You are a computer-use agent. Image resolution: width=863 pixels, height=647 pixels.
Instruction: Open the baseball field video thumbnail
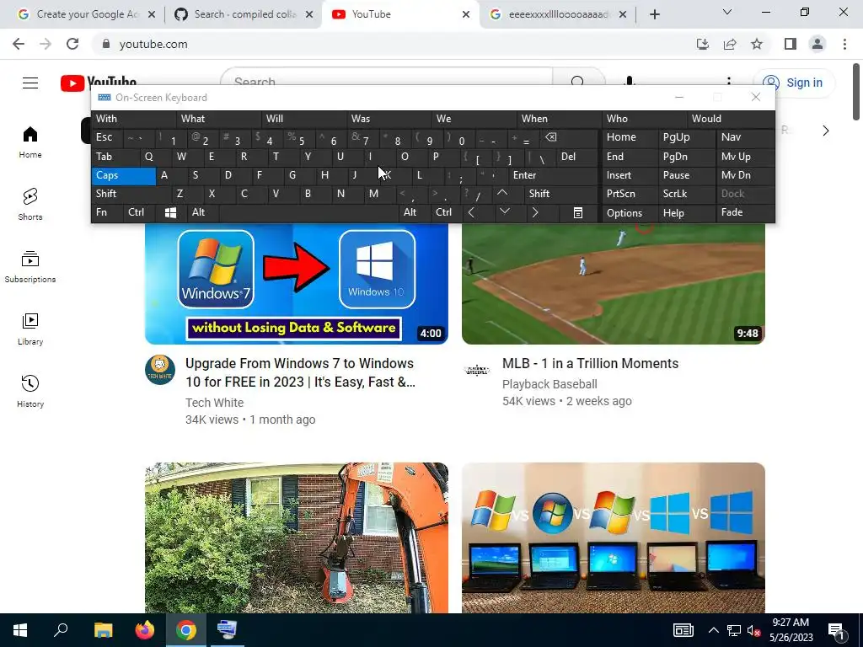(x=614, y=284)
